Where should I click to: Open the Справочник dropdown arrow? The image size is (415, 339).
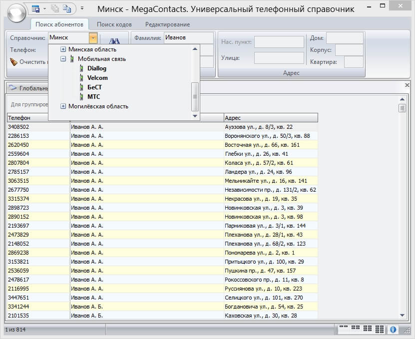click(93, 37)
